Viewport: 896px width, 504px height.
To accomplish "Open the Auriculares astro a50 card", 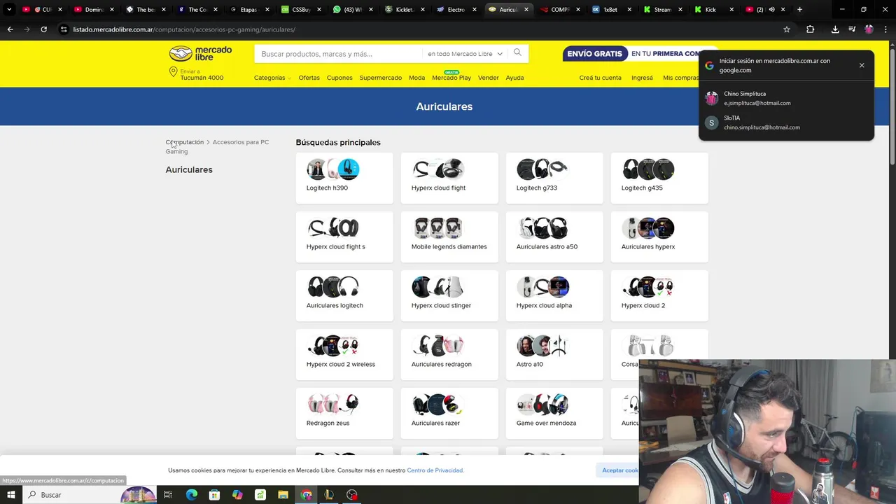I will point(554,237).
